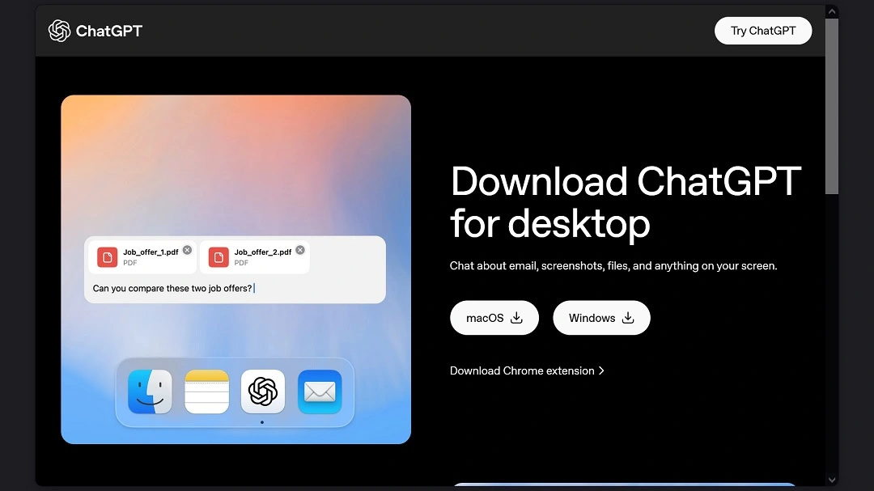Click the prompt text about job offers
The width and height of the screenshot is (874, 491).
pos(172,288)
